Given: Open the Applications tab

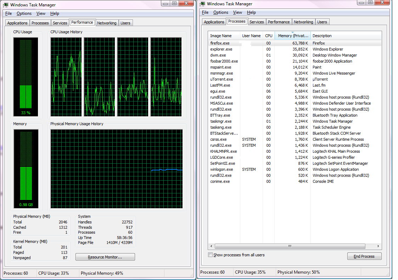Looking at the screenshot, I should [x=17, y=23].
